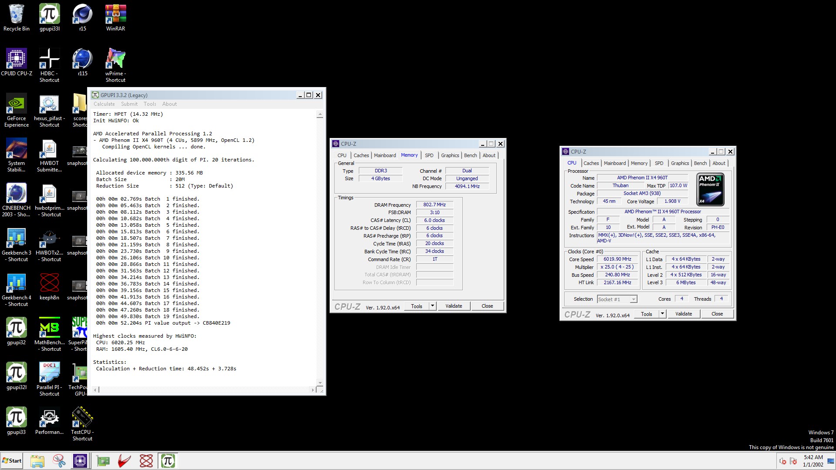This screenshot has height=470, width=836.
Task: Open Mainboard tab in memory CPU-Z window
Action: point(385,155)
